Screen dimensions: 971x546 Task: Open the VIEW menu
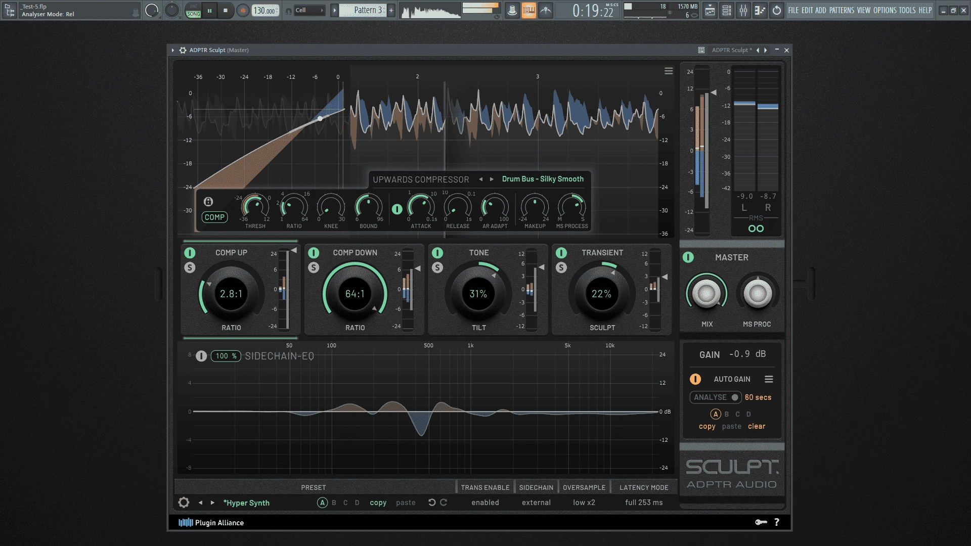coord(864,10)
